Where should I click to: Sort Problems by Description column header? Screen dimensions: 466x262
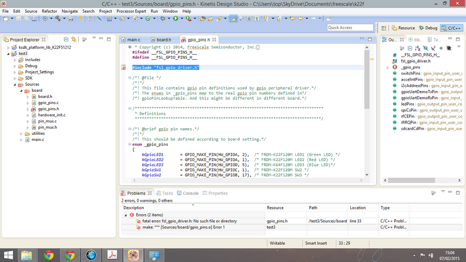pos(193,207)
